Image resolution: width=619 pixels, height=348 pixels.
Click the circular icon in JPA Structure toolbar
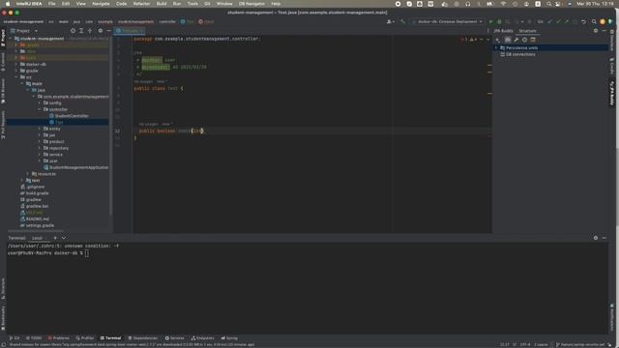[524, 40]
